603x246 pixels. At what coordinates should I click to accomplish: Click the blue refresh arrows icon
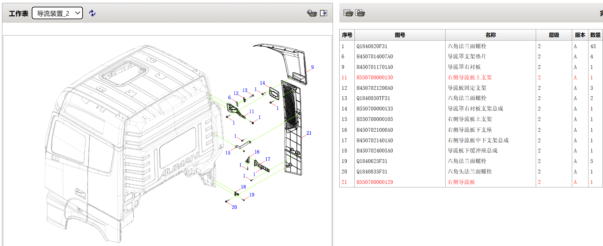[x=92, y=13]
